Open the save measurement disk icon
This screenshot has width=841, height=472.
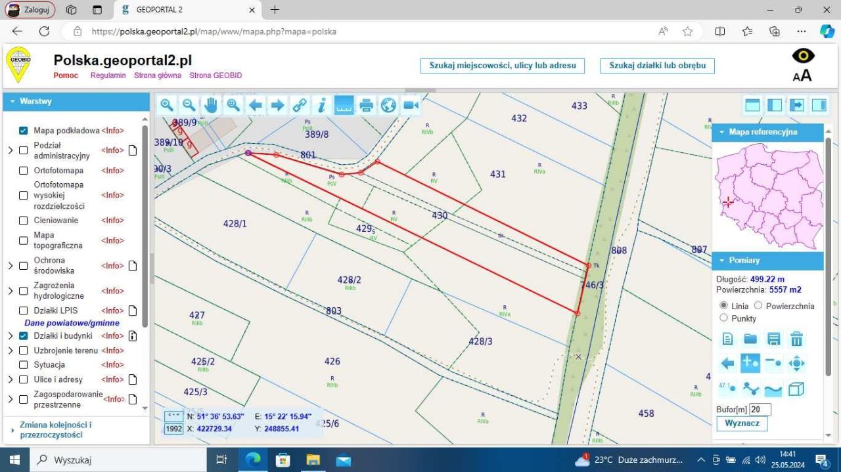click(773, 338)
